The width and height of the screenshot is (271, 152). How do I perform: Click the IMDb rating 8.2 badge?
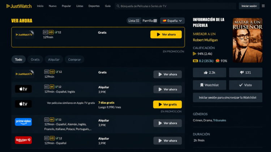click(x=195, y=61)
